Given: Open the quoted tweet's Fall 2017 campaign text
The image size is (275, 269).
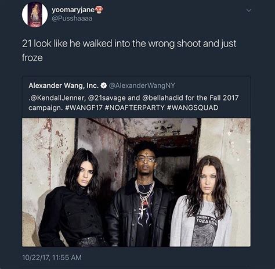Looking at the screenshot, I should tap(133, 103).
